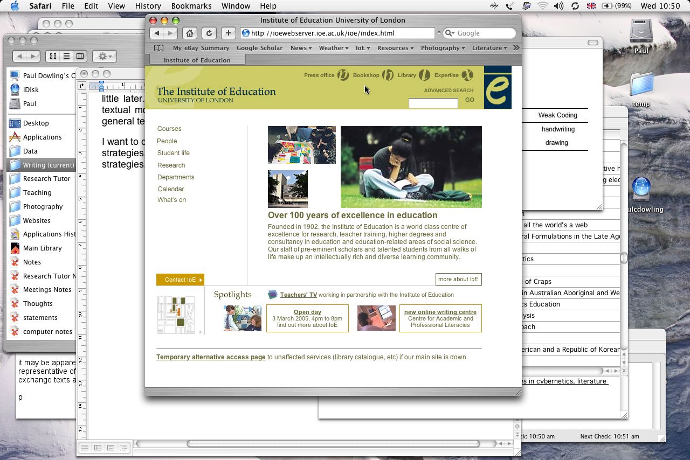Open the View menu

(x=116, y=6)
